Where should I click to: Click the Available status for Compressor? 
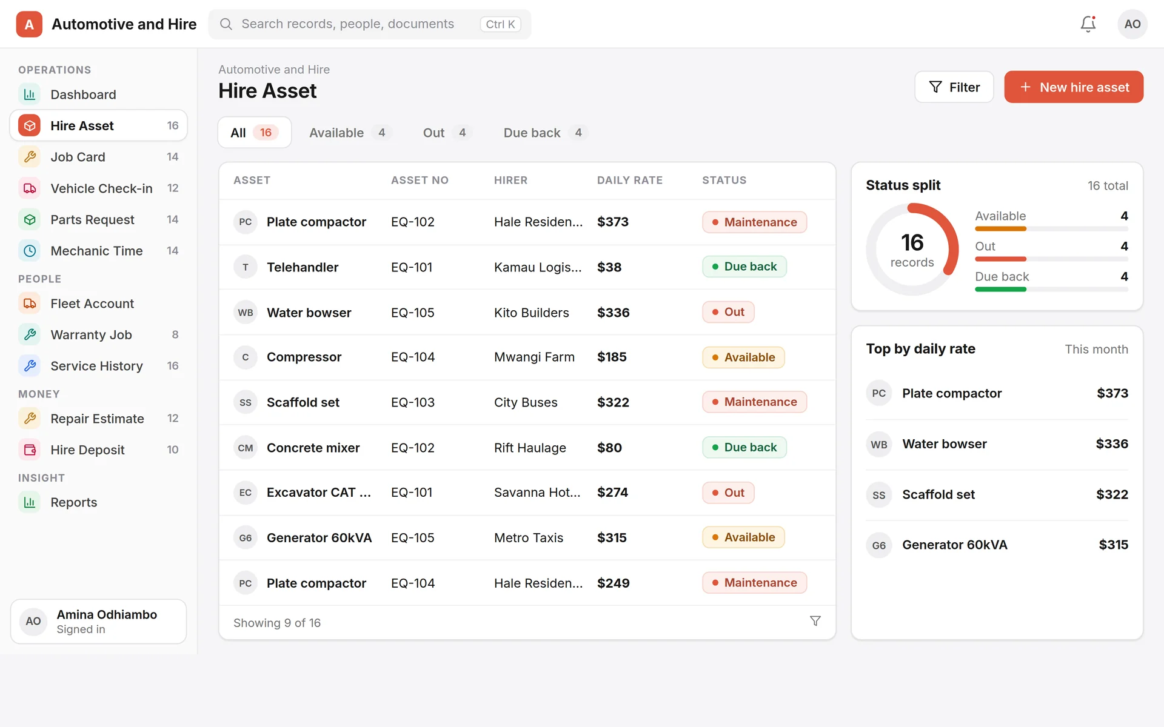tap(743, 357)
